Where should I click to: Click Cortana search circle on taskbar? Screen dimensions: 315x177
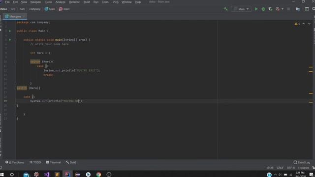[x=12, y=175]
